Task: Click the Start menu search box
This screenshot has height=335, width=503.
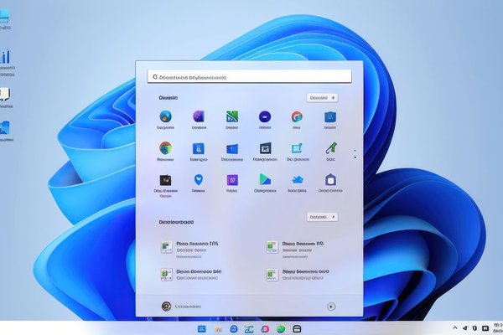Action: (x=249, y=76)
